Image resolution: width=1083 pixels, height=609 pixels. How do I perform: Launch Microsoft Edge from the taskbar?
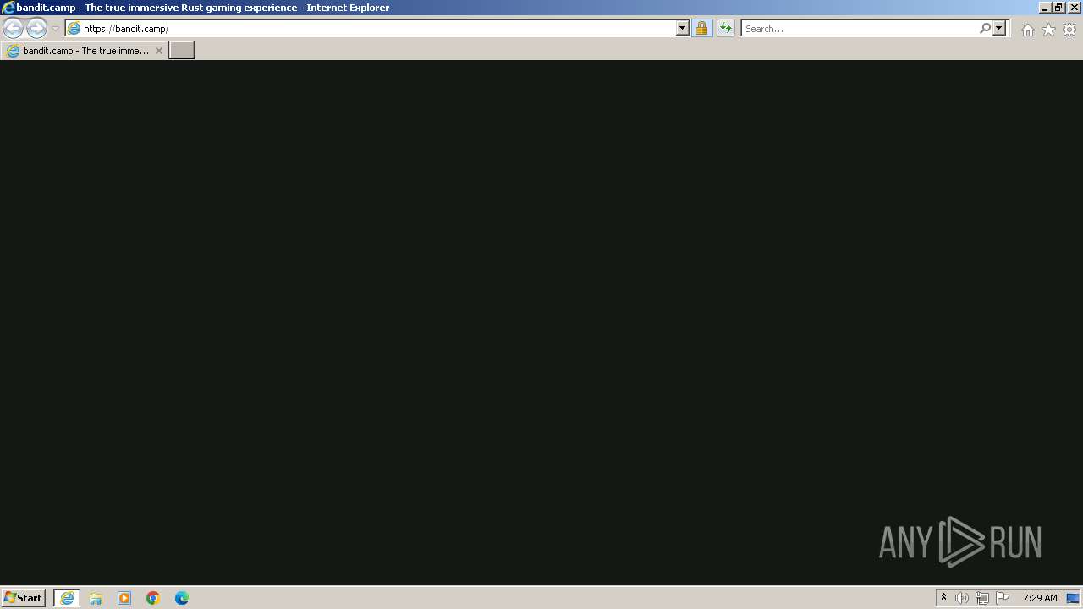pos(182,598)
